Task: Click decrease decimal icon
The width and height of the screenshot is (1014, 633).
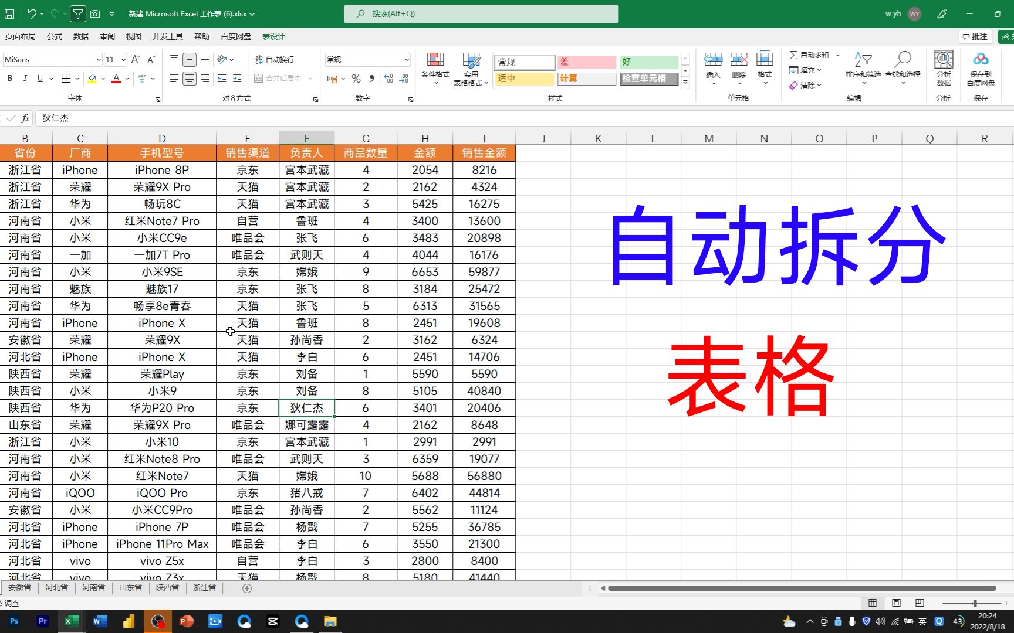Action: click(404, 79)
